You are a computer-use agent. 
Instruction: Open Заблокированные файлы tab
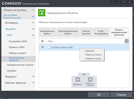pos(68,32)
